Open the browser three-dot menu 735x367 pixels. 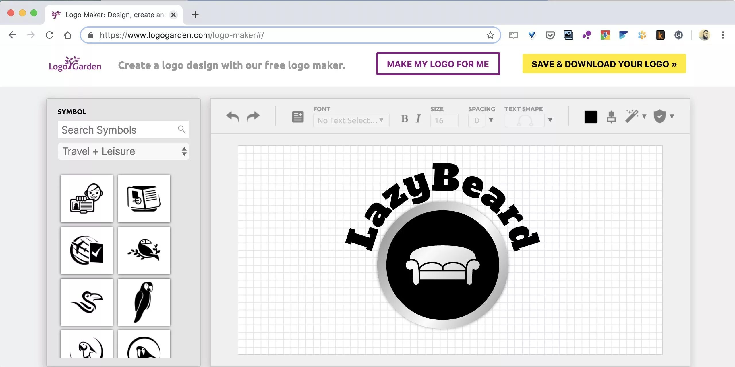pos(723,35)
